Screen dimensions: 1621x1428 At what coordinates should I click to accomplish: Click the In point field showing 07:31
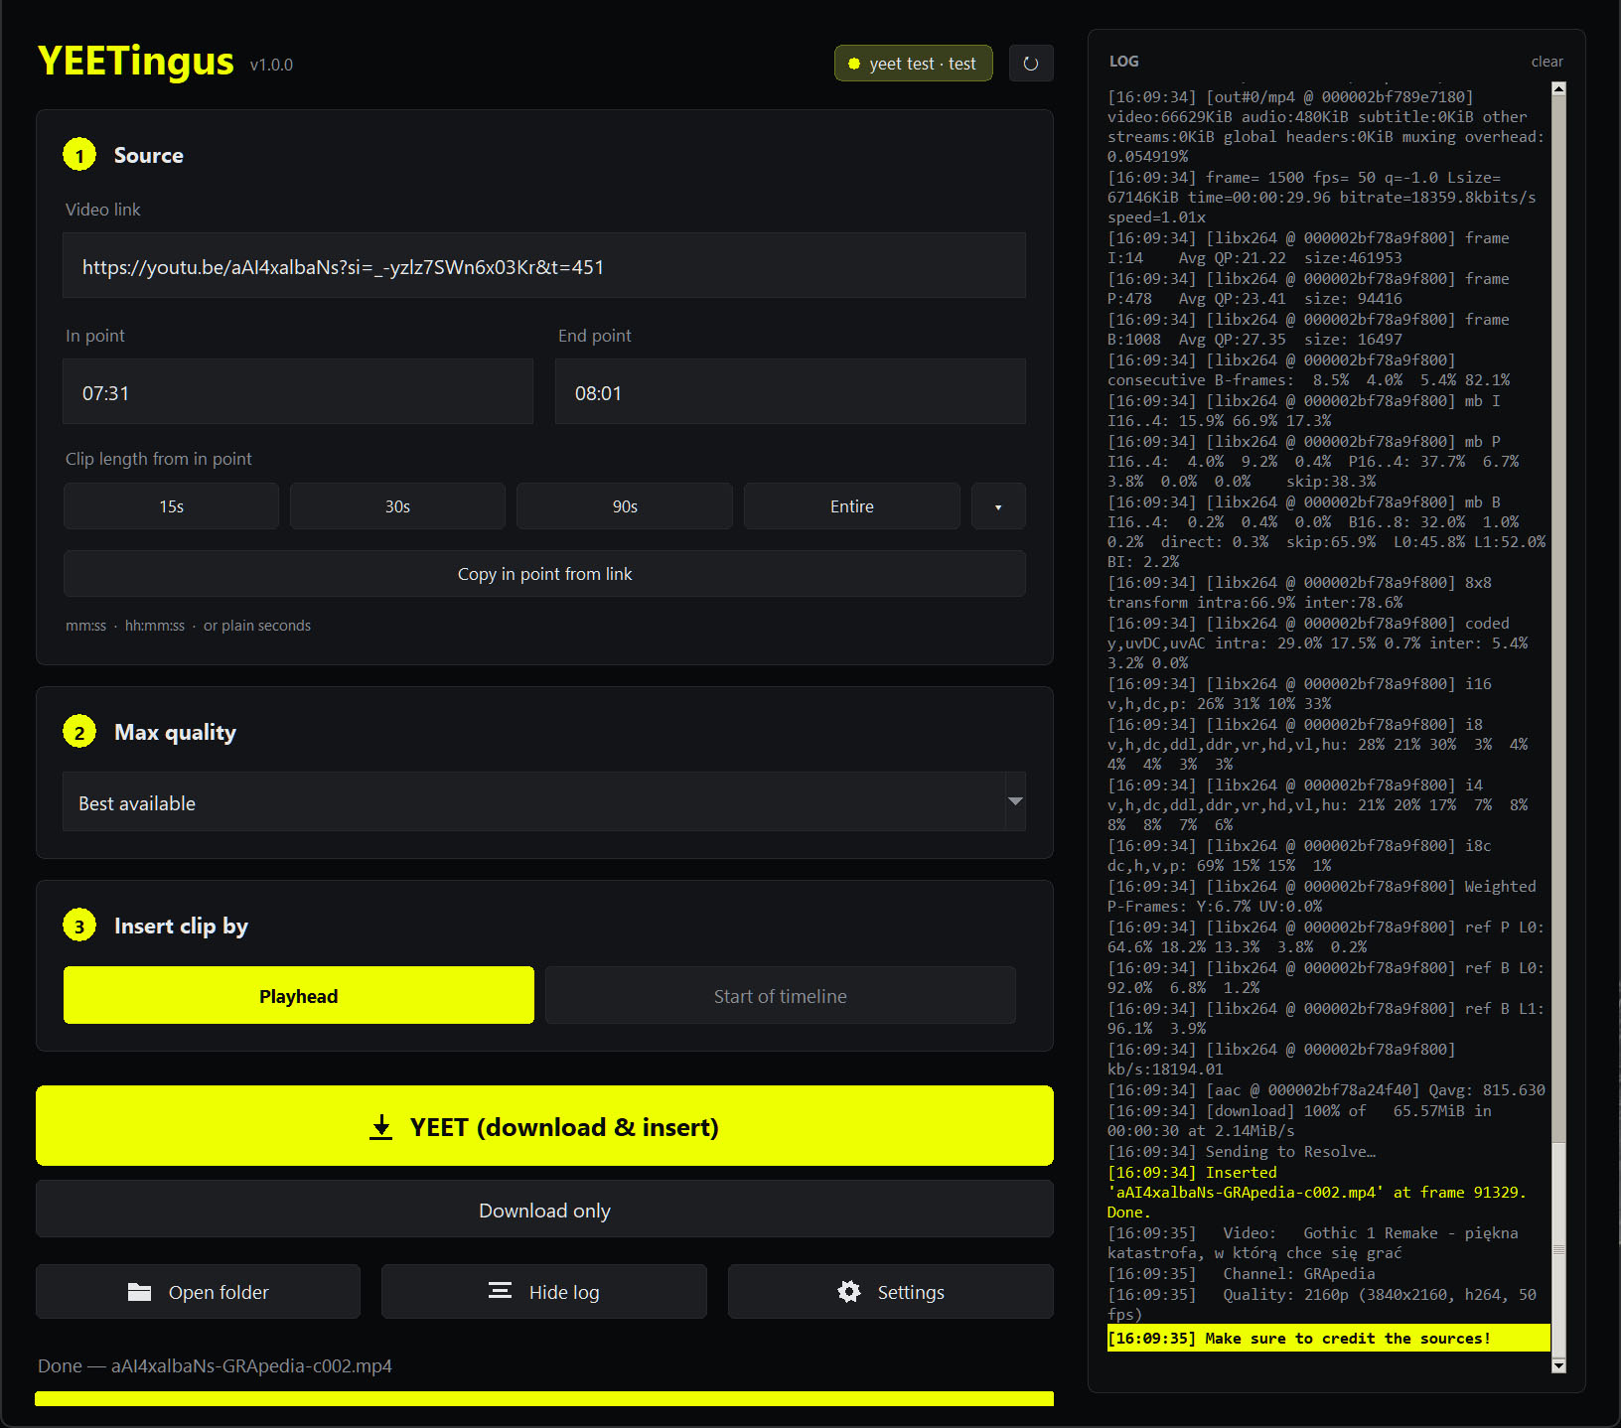(x=298, y=392)
